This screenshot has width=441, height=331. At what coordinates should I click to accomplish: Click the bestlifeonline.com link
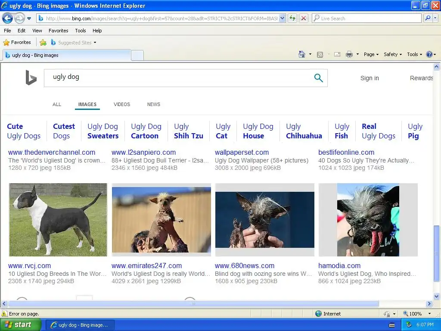click(x=346, y=152)
